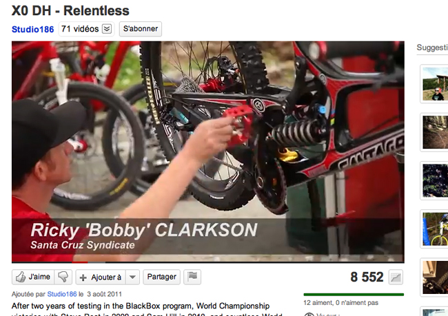The height and width of the screenshot is (316, 448).
Task: Subscribe with the S'abonner button
Action: (x=141, y=29)
